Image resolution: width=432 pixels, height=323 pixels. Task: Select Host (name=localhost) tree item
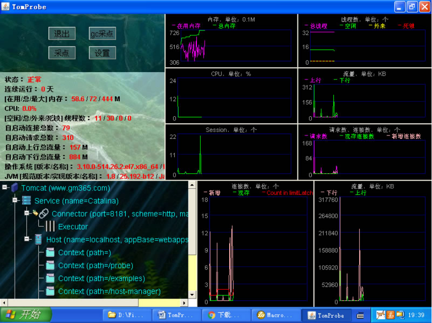click(117, 240)
